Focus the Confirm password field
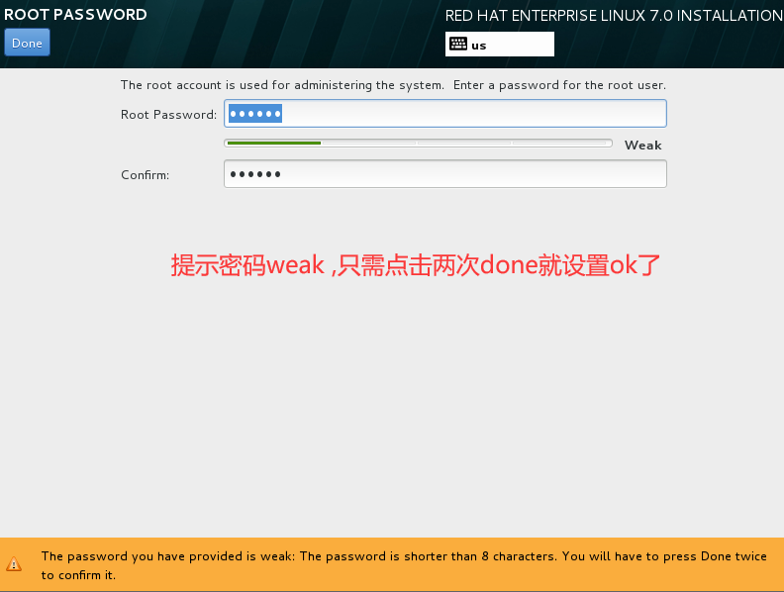 (x=445, y=174)
